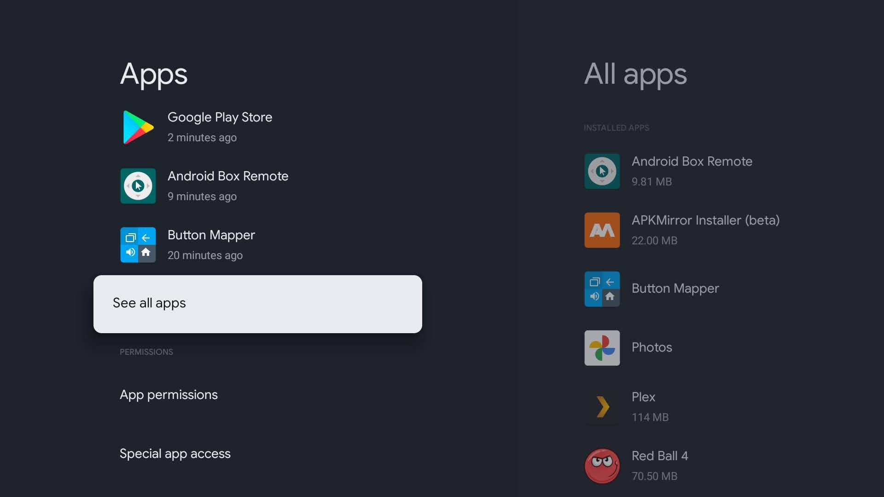Click the Android Box Remote entry sized 9.81 MB

(692, 171)
